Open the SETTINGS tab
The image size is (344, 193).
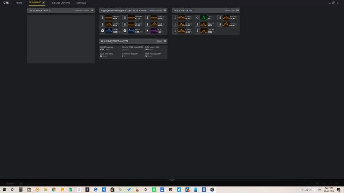click(81, 3)
